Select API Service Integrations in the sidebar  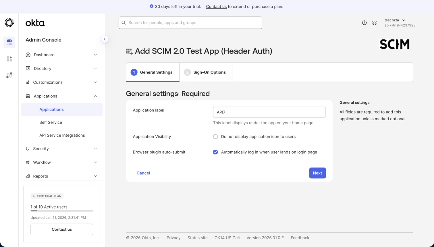point(61,135)
